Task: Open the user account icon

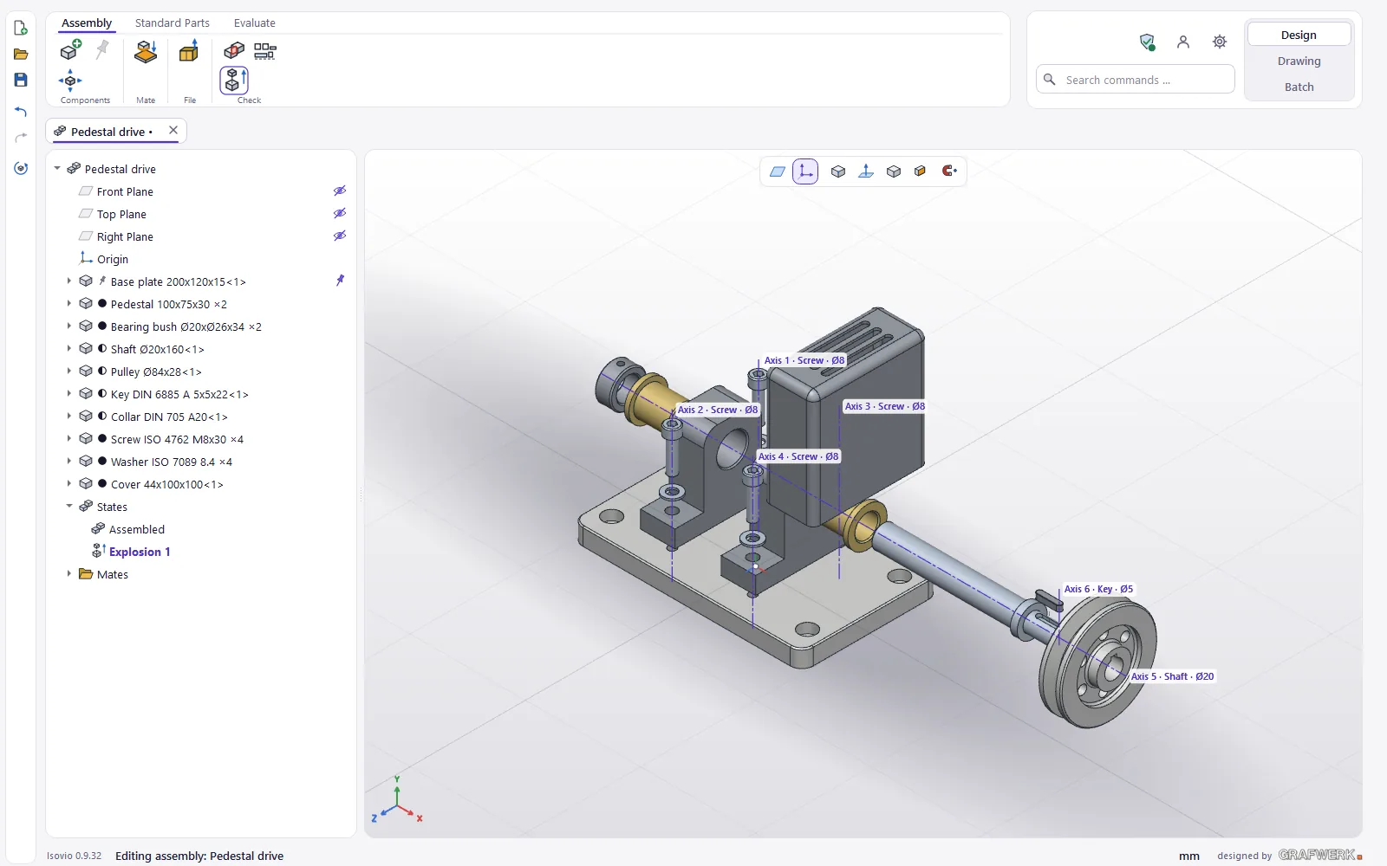Action: [1183, 42]
